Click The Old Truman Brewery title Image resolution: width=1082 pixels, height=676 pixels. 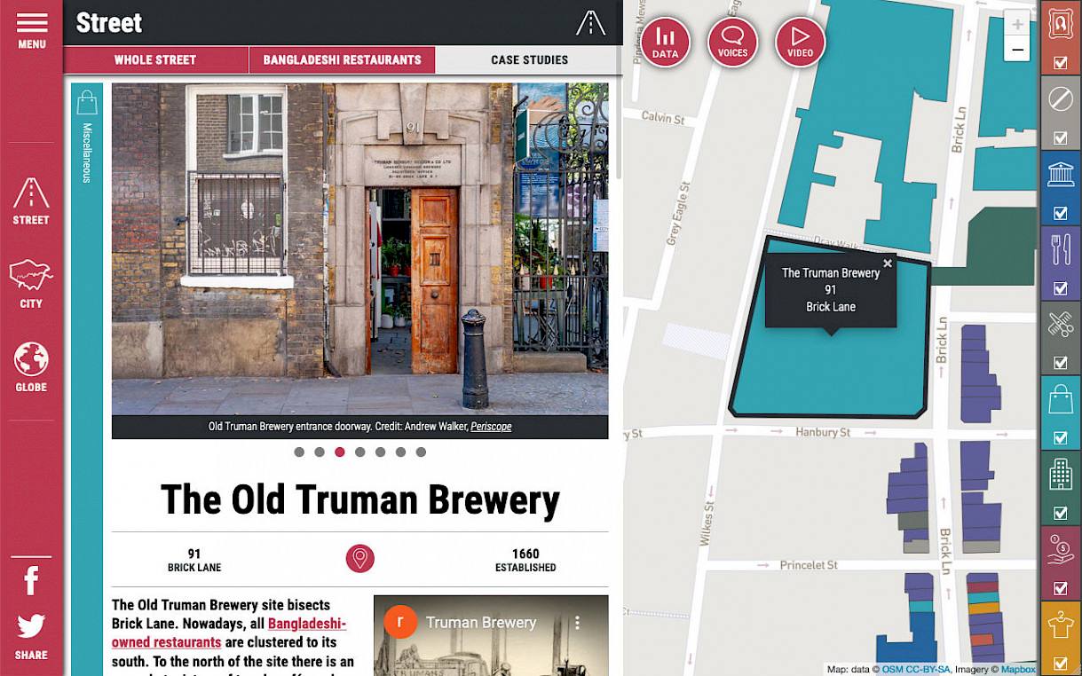click(359, 499)
